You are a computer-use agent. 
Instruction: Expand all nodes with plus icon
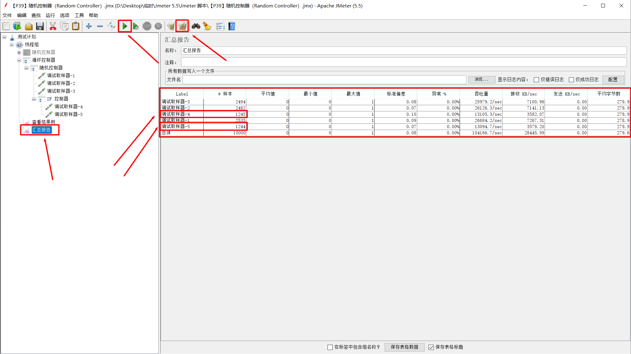coord(89,26)
